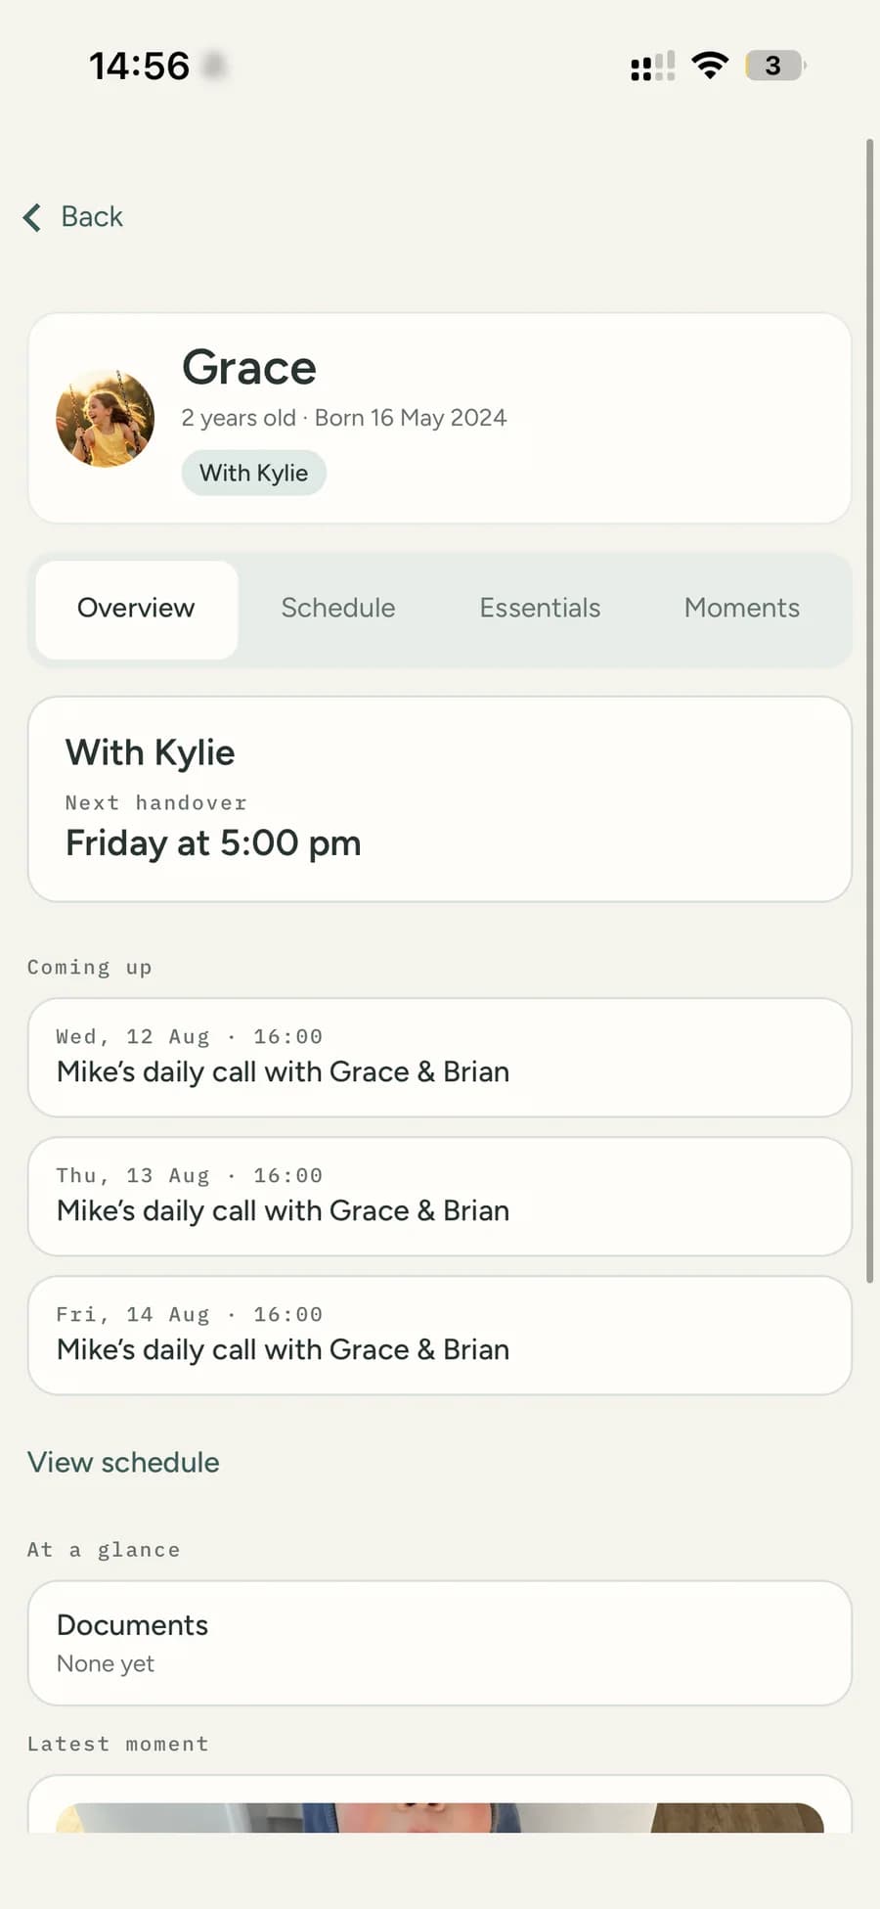This screenshot has height=1909, width=880.
Task: Switch to the Essentials tab
Action: pyautogui.click(x=540, y=609)
